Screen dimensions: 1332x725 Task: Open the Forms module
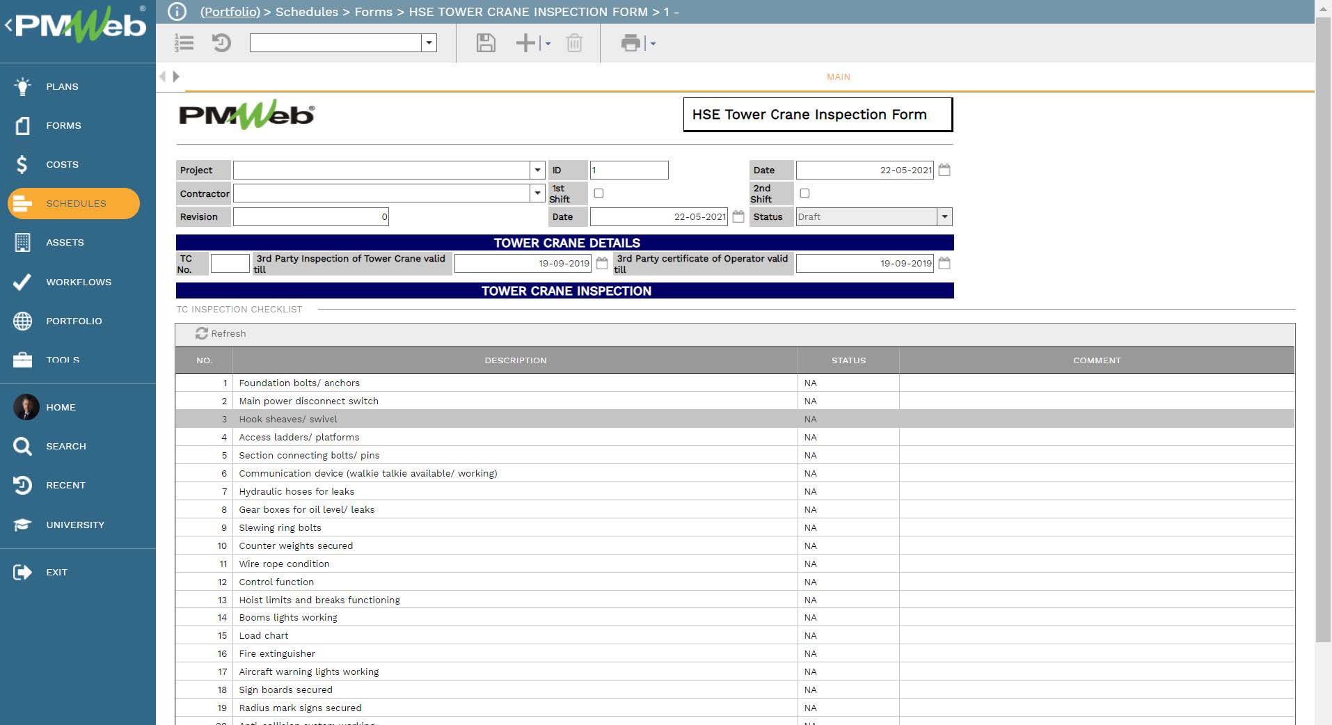[x=63, y=125]
